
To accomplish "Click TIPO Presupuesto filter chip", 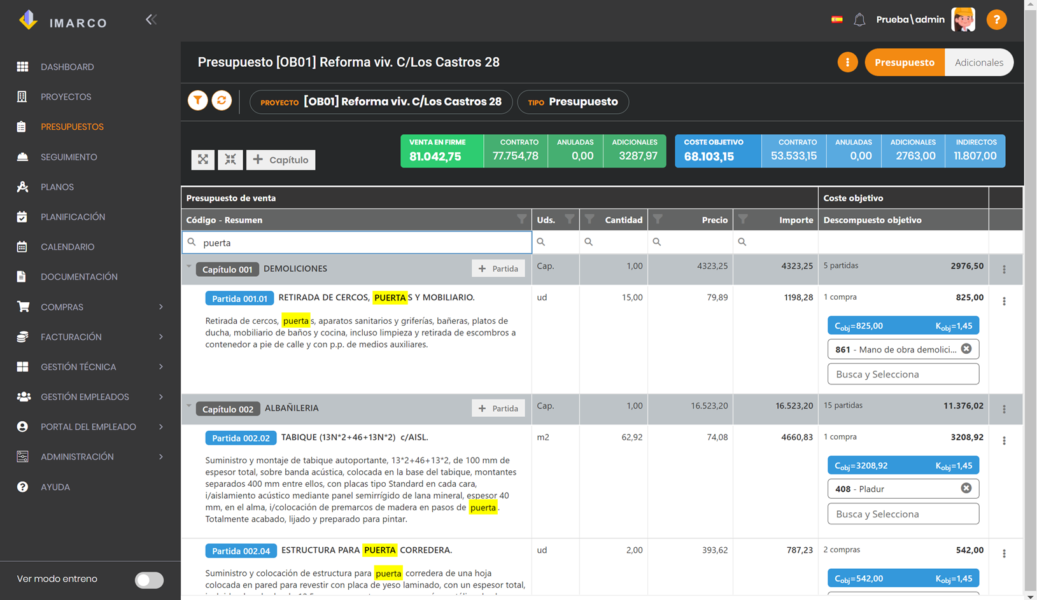I will coord(573,102).
